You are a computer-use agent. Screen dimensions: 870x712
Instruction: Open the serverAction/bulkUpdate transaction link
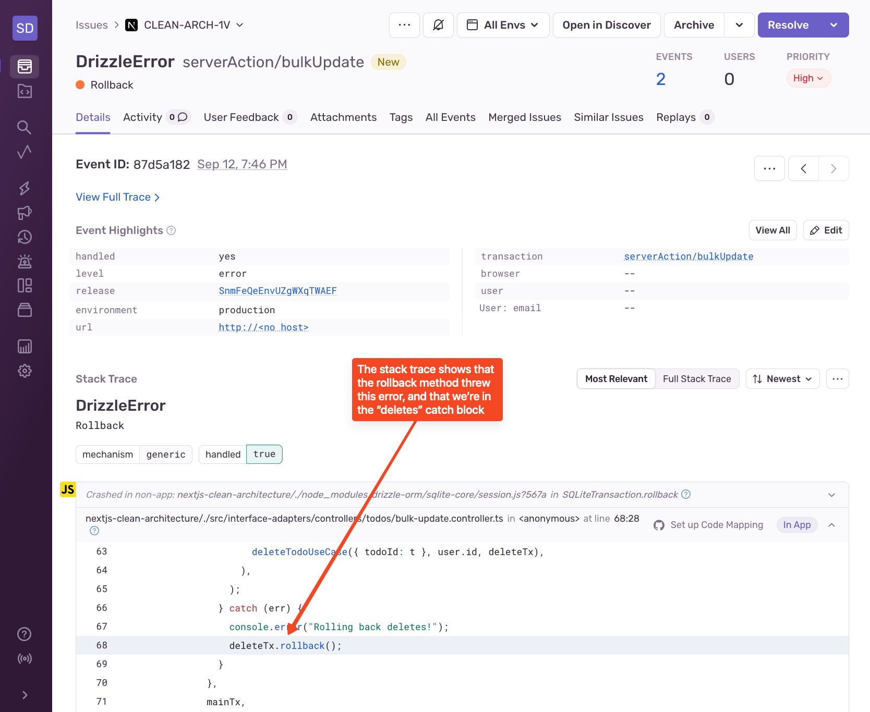[688, 256]
